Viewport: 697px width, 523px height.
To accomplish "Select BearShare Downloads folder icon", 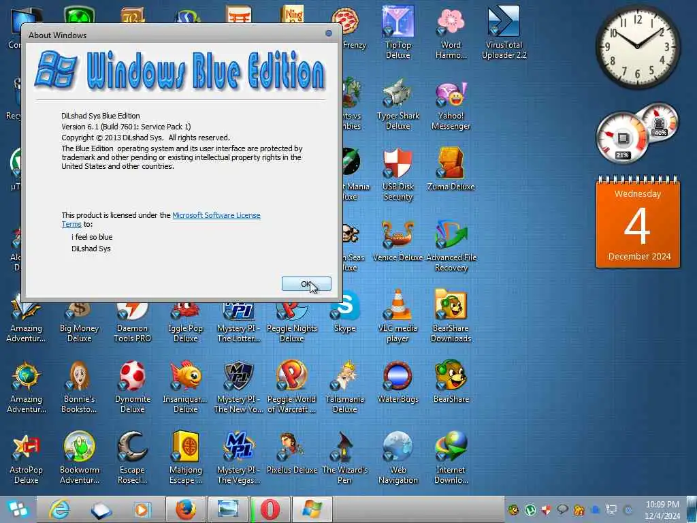I will 451,316.
